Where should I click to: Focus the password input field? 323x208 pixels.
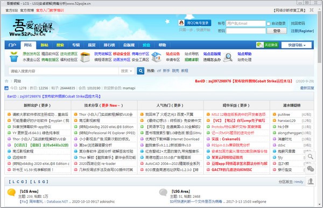[245, 31]
